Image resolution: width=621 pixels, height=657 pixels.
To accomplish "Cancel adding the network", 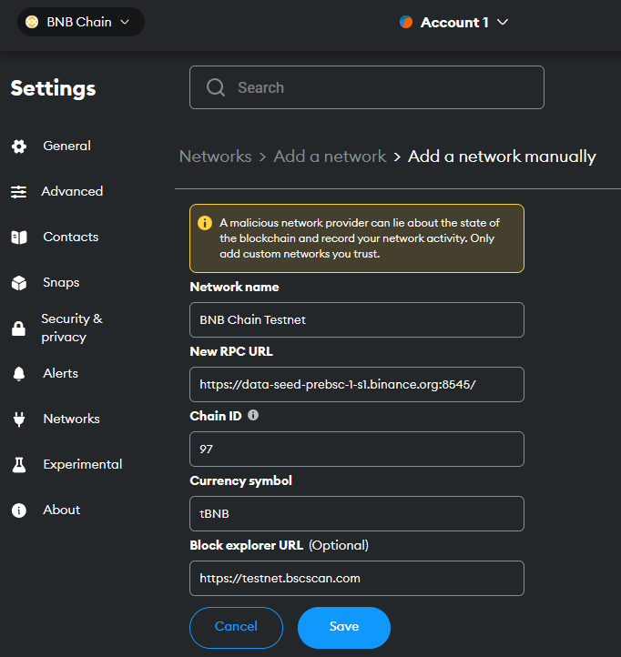I will [236, 627].
